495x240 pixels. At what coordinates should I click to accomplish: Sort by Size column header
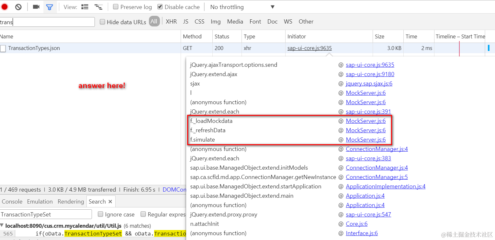388,36
